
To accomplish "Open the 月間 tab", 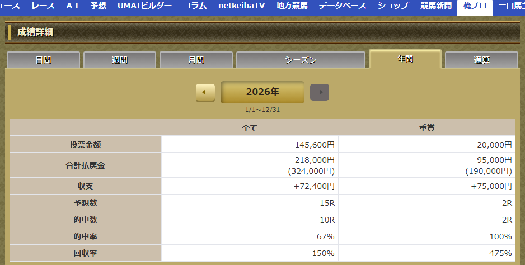I will [x=196, y=60].
